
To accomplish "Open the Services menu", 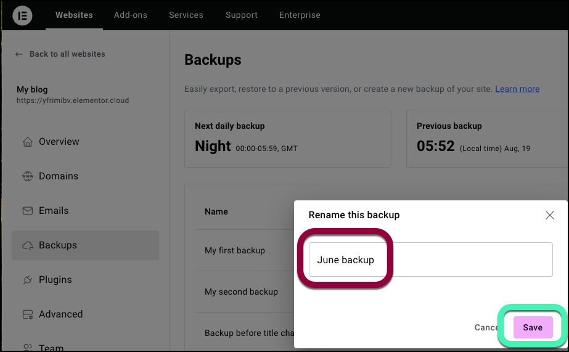I will click(186, 15).
